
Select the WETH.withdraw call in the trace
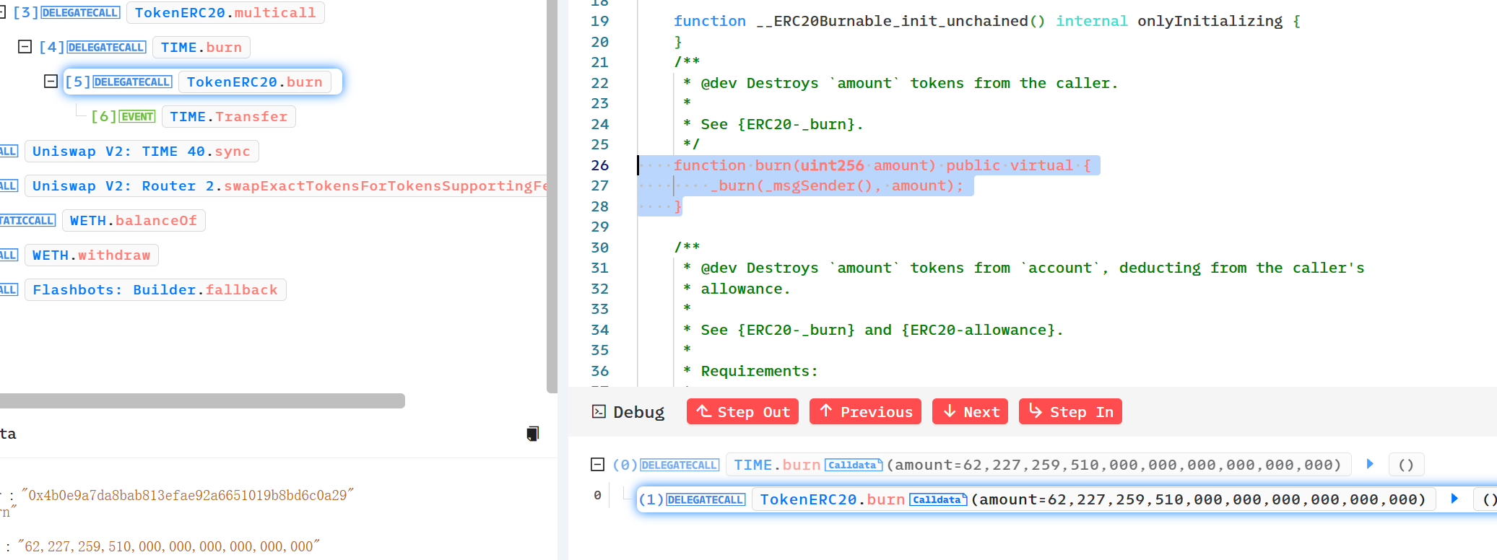tap(92, 255)
